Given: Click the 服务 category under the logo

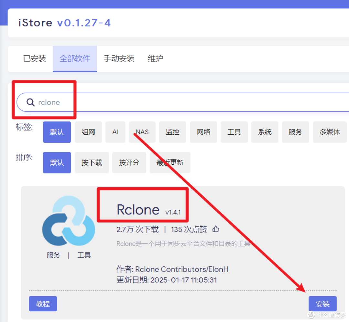Looking at the screenshot, I should click(53, 255).
